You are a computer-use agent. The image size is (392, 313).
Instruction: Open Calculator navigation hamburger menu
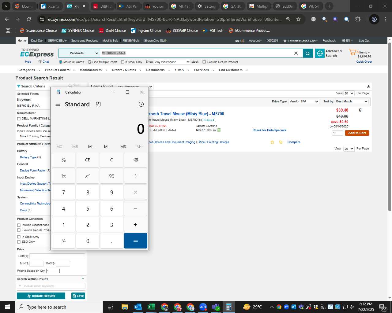point(58,104)
